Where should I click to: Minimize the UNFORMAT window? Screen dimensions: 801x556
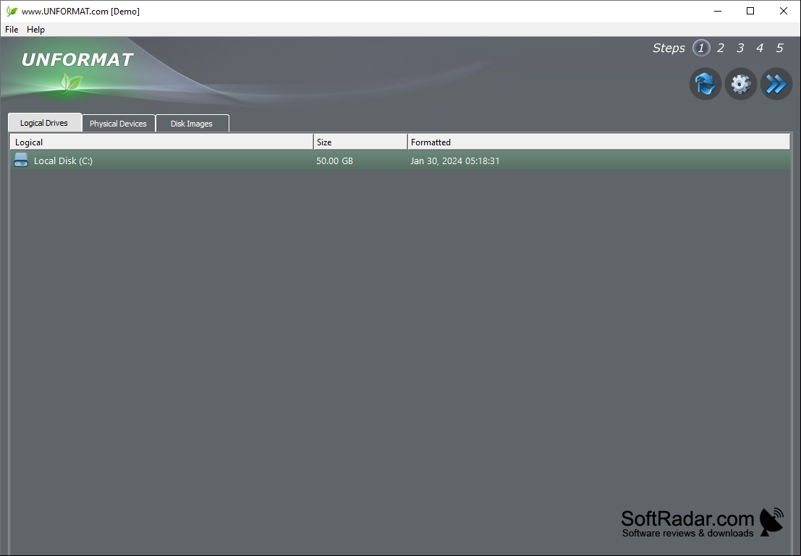pyautogui.click(x=718, y=12)
